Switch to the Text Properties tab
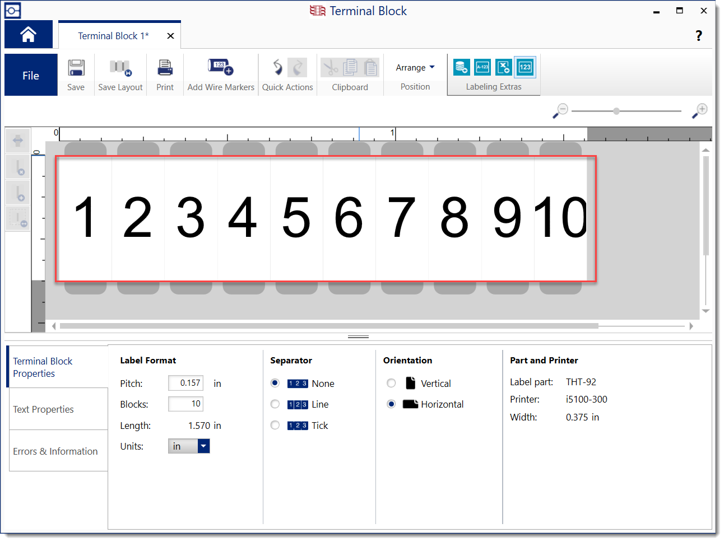The image size is (724, 542). (44, 409)
